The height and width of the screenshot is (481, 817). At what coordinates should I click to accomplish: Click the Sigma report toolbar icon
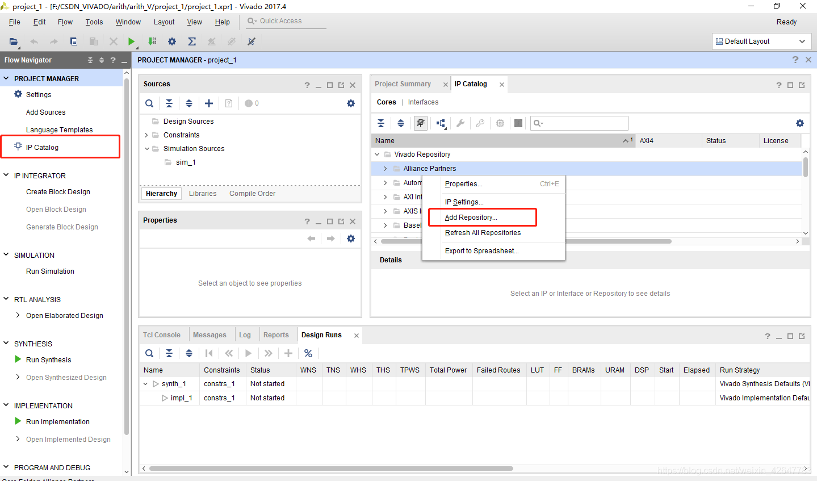coord(192,41)
